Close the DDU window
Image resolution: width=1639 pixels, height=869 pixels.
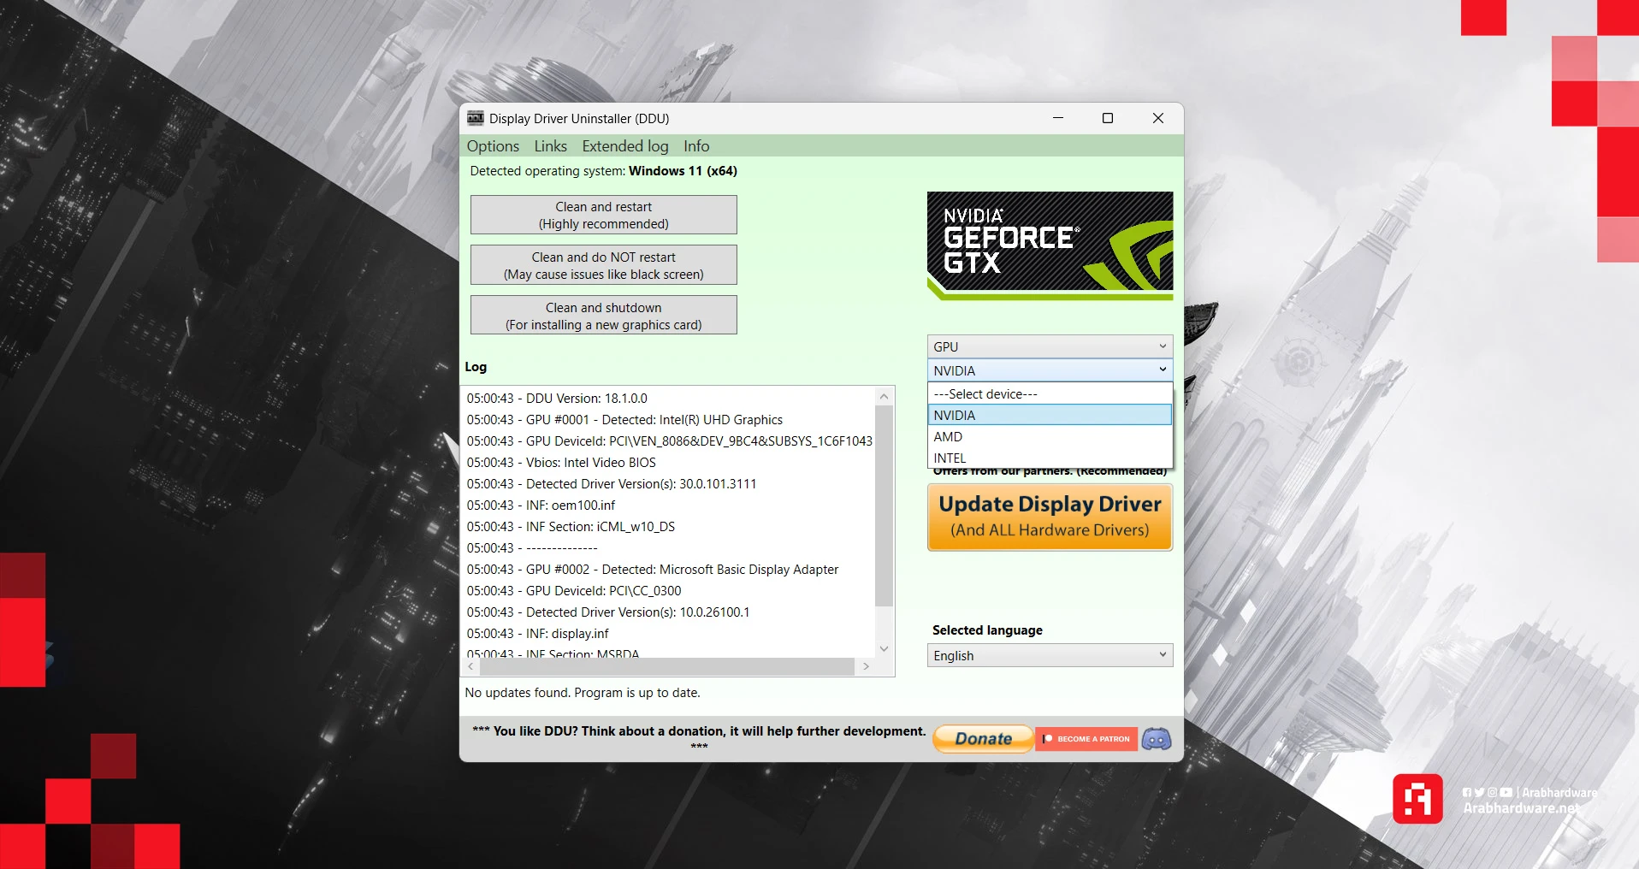pyautogui.click(x=1158, y=118)
